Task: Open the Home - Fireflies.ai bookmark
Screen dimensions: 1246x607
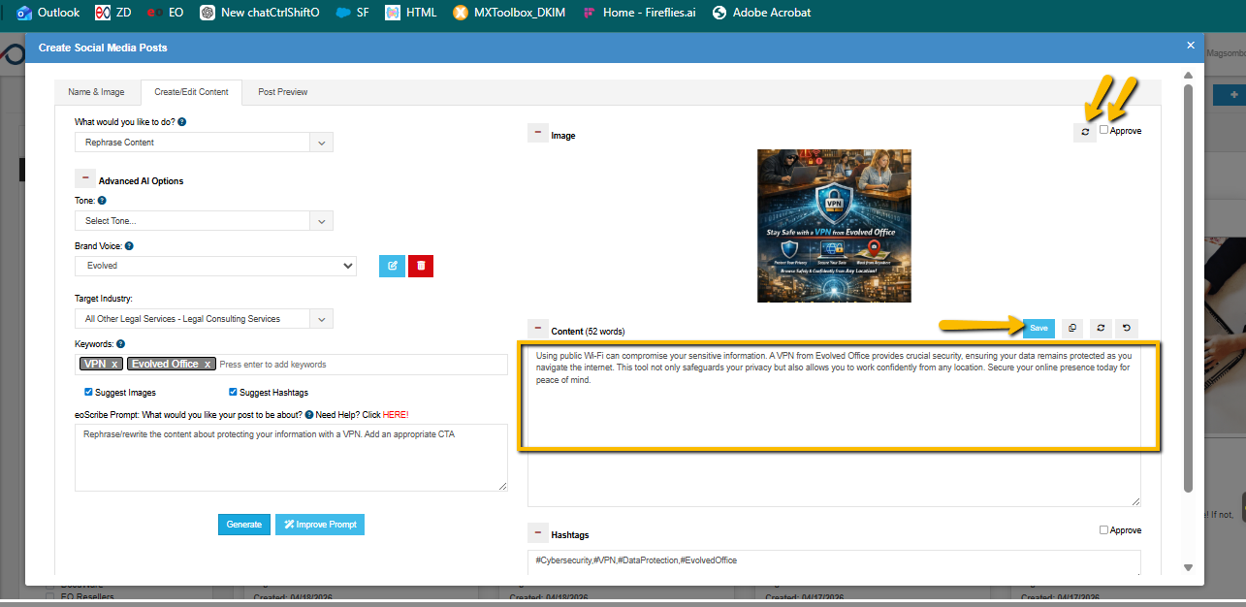Action: (x=640, y=13)
